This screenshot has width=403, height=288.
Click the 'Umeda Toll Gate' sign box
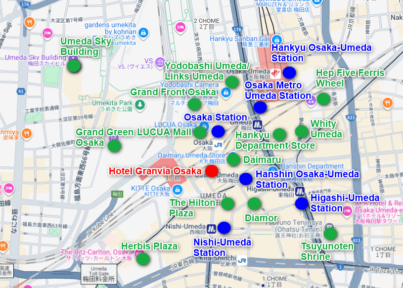click(99, 274)
